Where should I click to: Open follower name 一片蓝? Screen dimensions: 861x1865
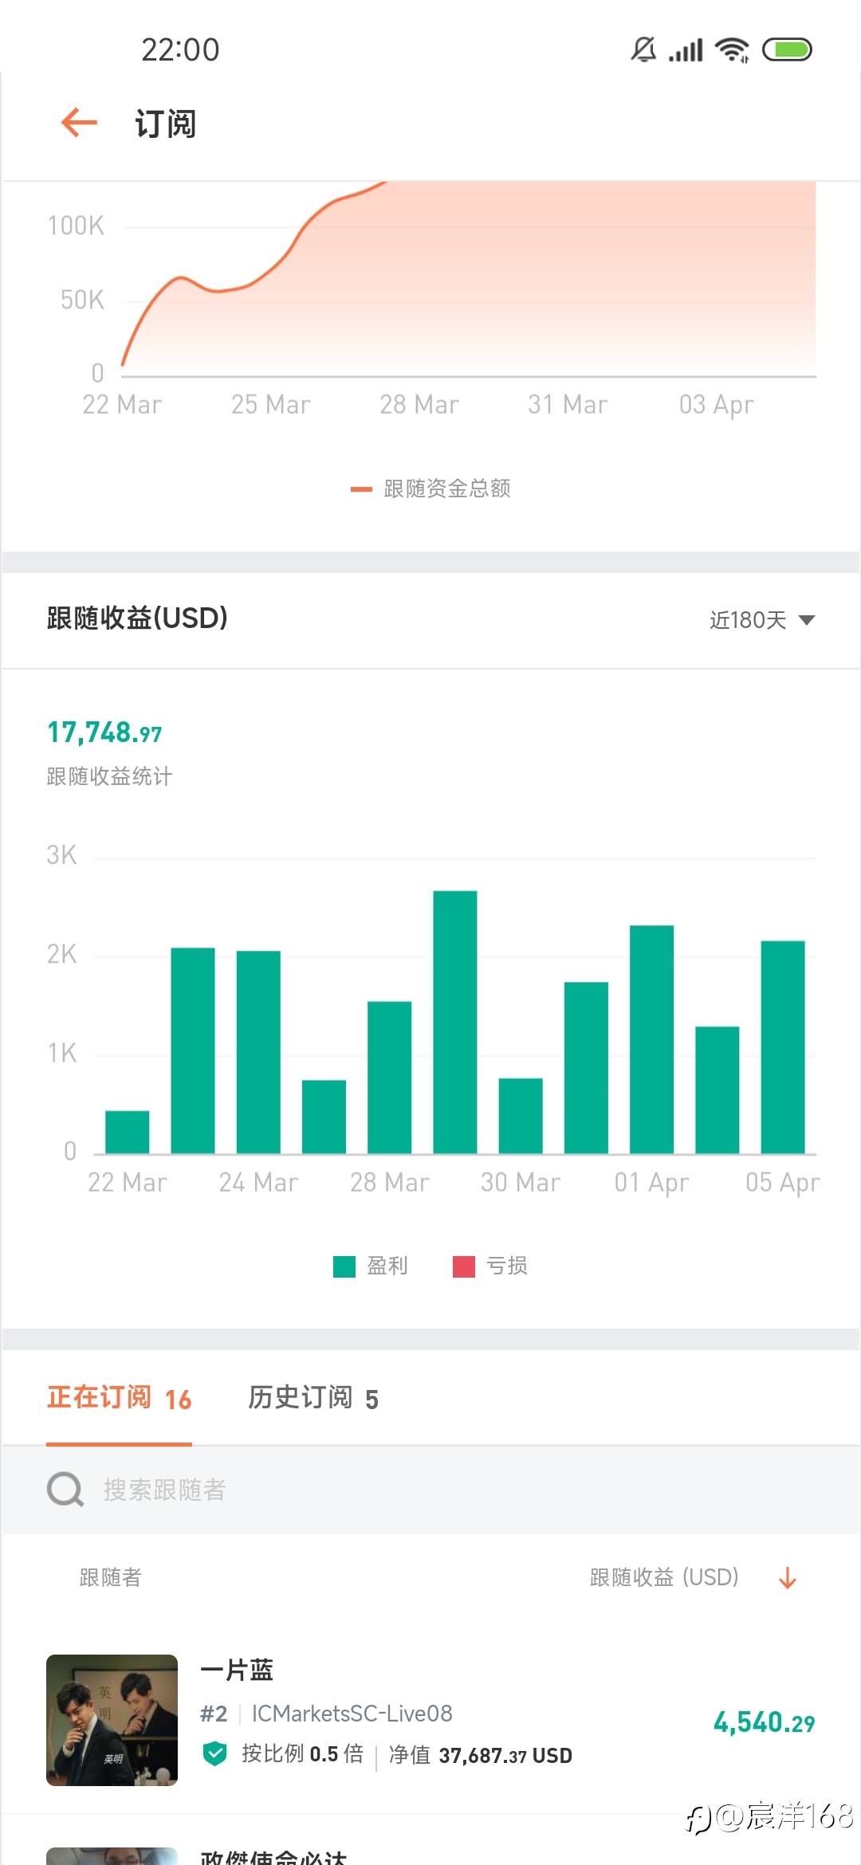click(237, 1669)
